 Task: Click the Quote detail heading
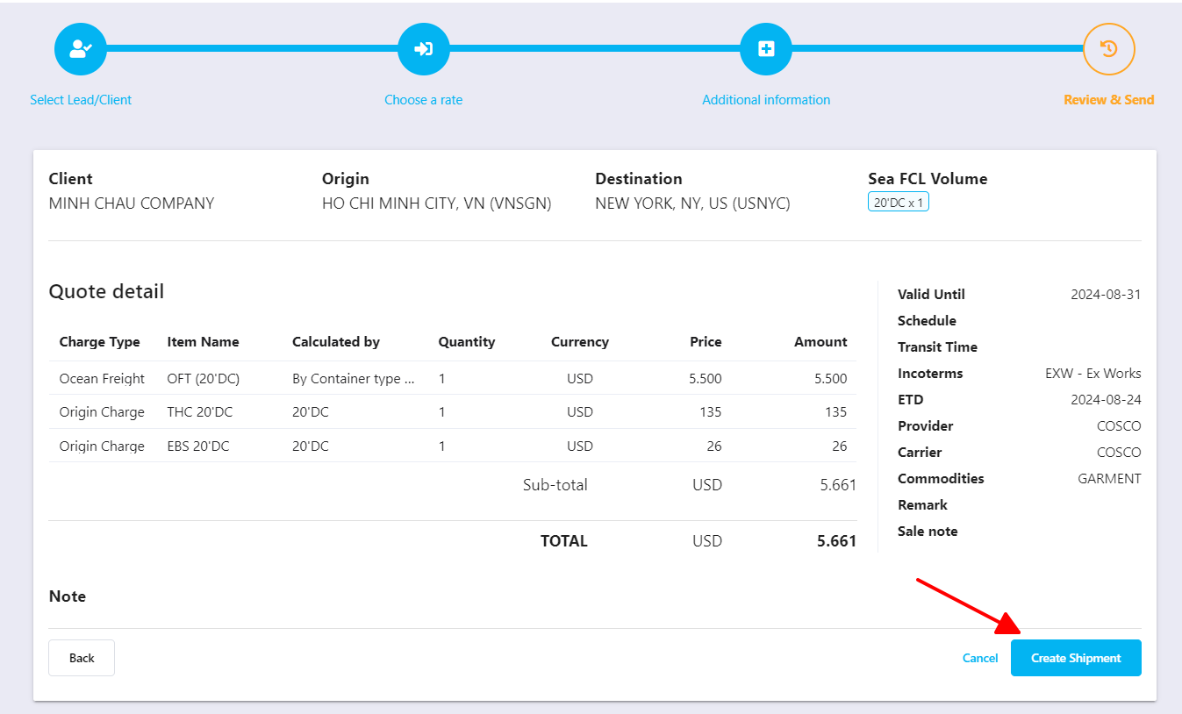(x=106, y=291)
